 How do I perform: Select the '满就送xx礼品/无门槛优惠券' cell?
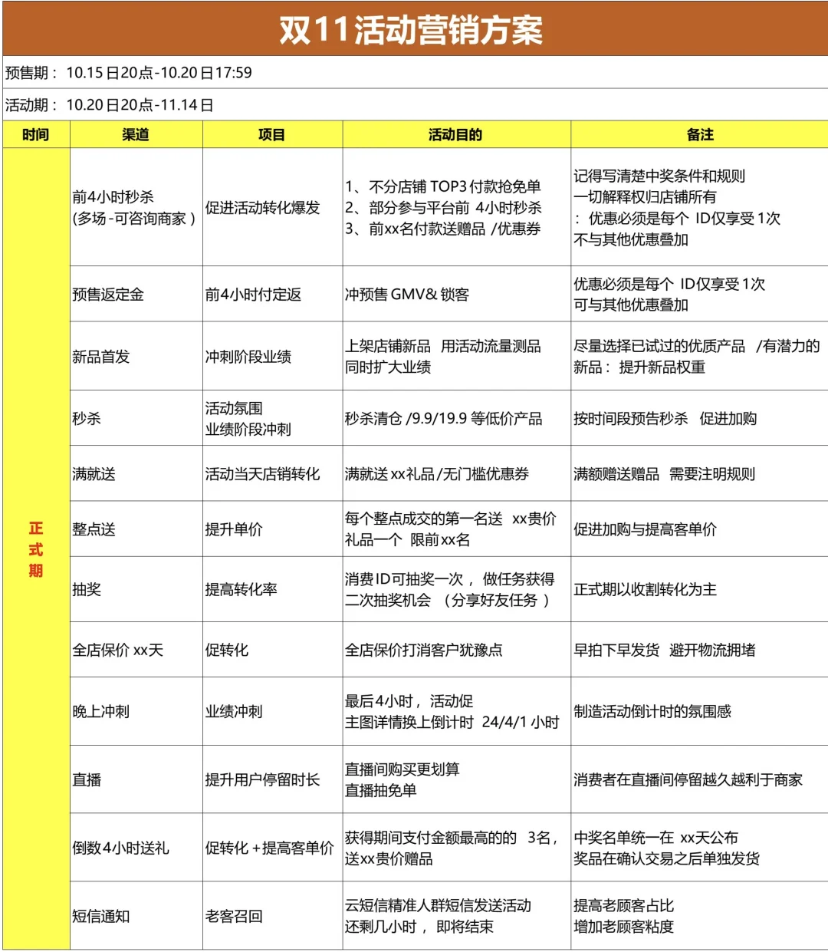click(x=456, y=473)
